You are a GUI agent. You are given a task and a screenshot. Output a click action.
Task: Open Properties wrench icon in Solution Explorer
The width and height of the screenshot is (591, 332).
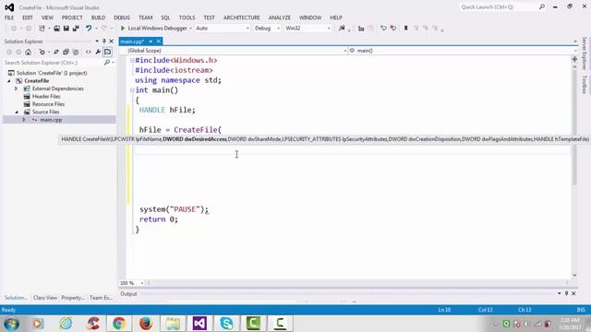(x=98, y=52)
